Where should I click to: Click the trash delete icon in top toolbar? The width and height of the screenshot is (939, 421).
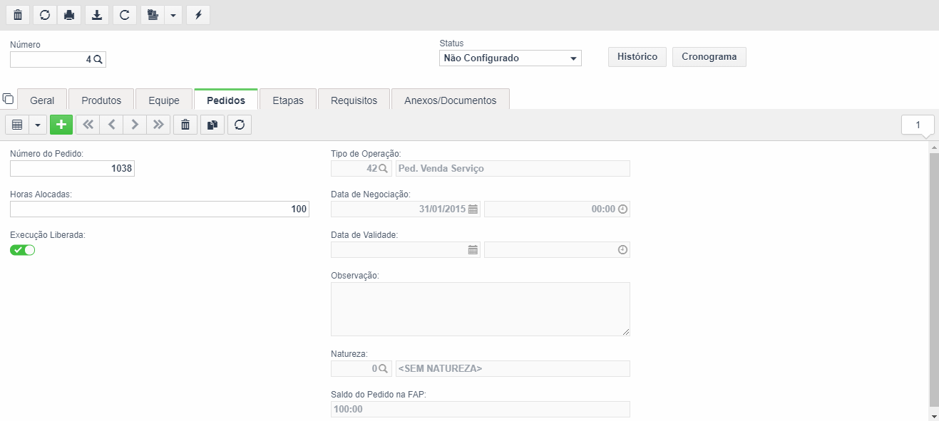tap(18, 15)
